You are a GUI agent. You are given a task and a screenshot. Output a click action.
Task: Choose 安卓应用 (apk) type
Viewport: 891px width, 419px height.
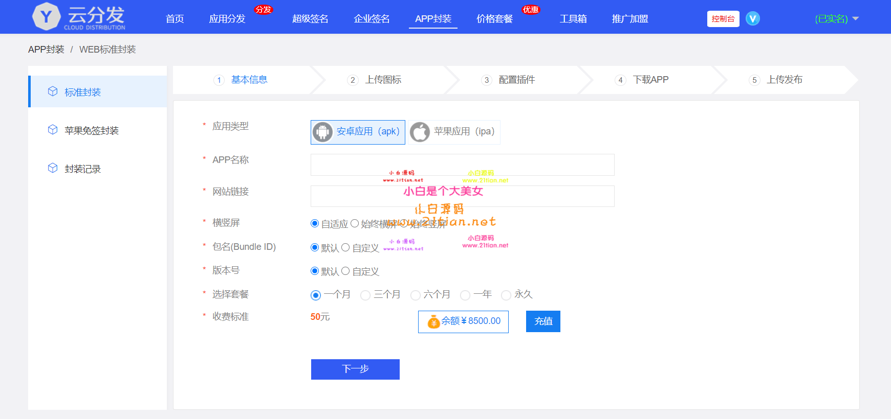coord(358,132)
